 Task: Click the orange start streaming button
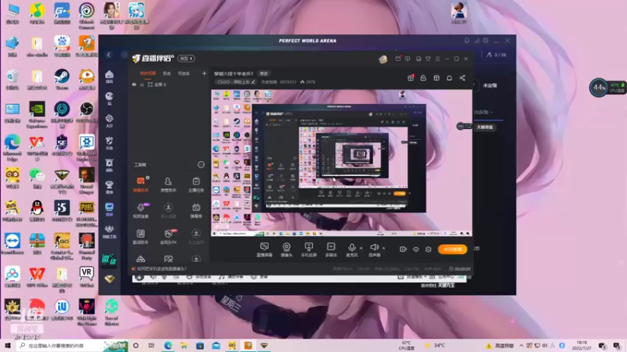pos(452,249)
